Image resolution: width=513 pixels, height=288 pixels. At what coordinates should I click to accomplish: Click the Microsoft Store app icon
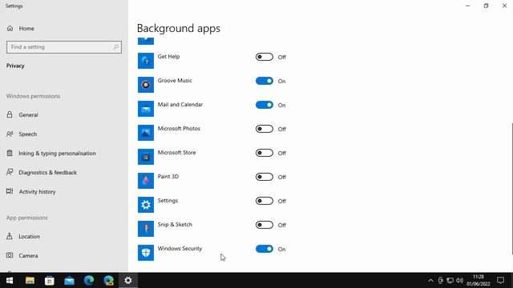click(146, 157)
